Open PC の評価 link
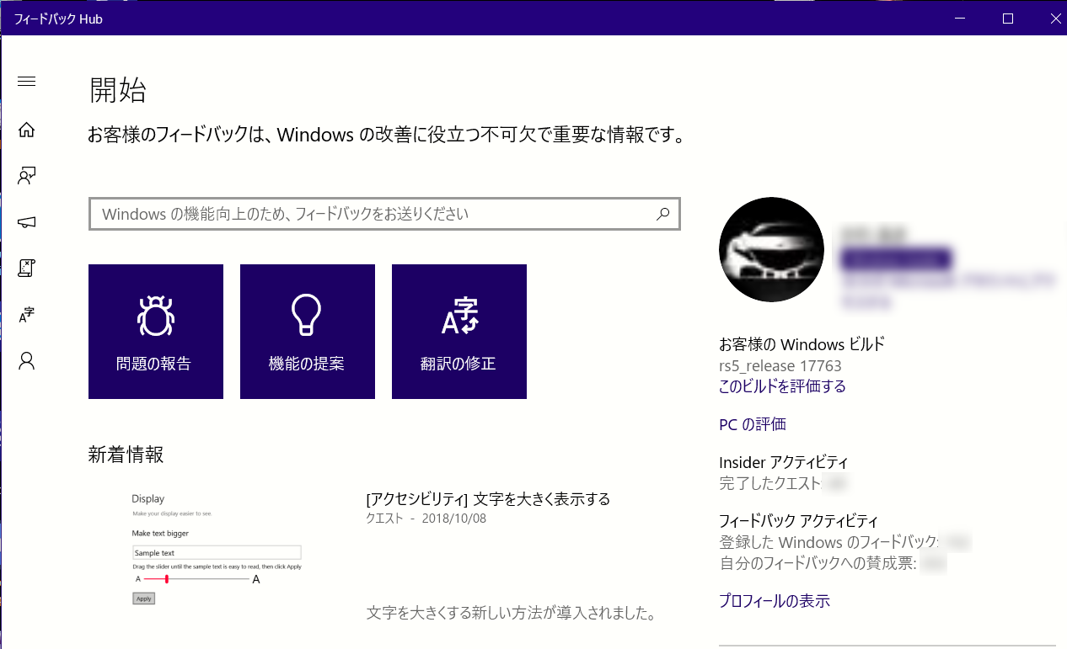This screenshot has height=649, width=1067. coord(753,424)
